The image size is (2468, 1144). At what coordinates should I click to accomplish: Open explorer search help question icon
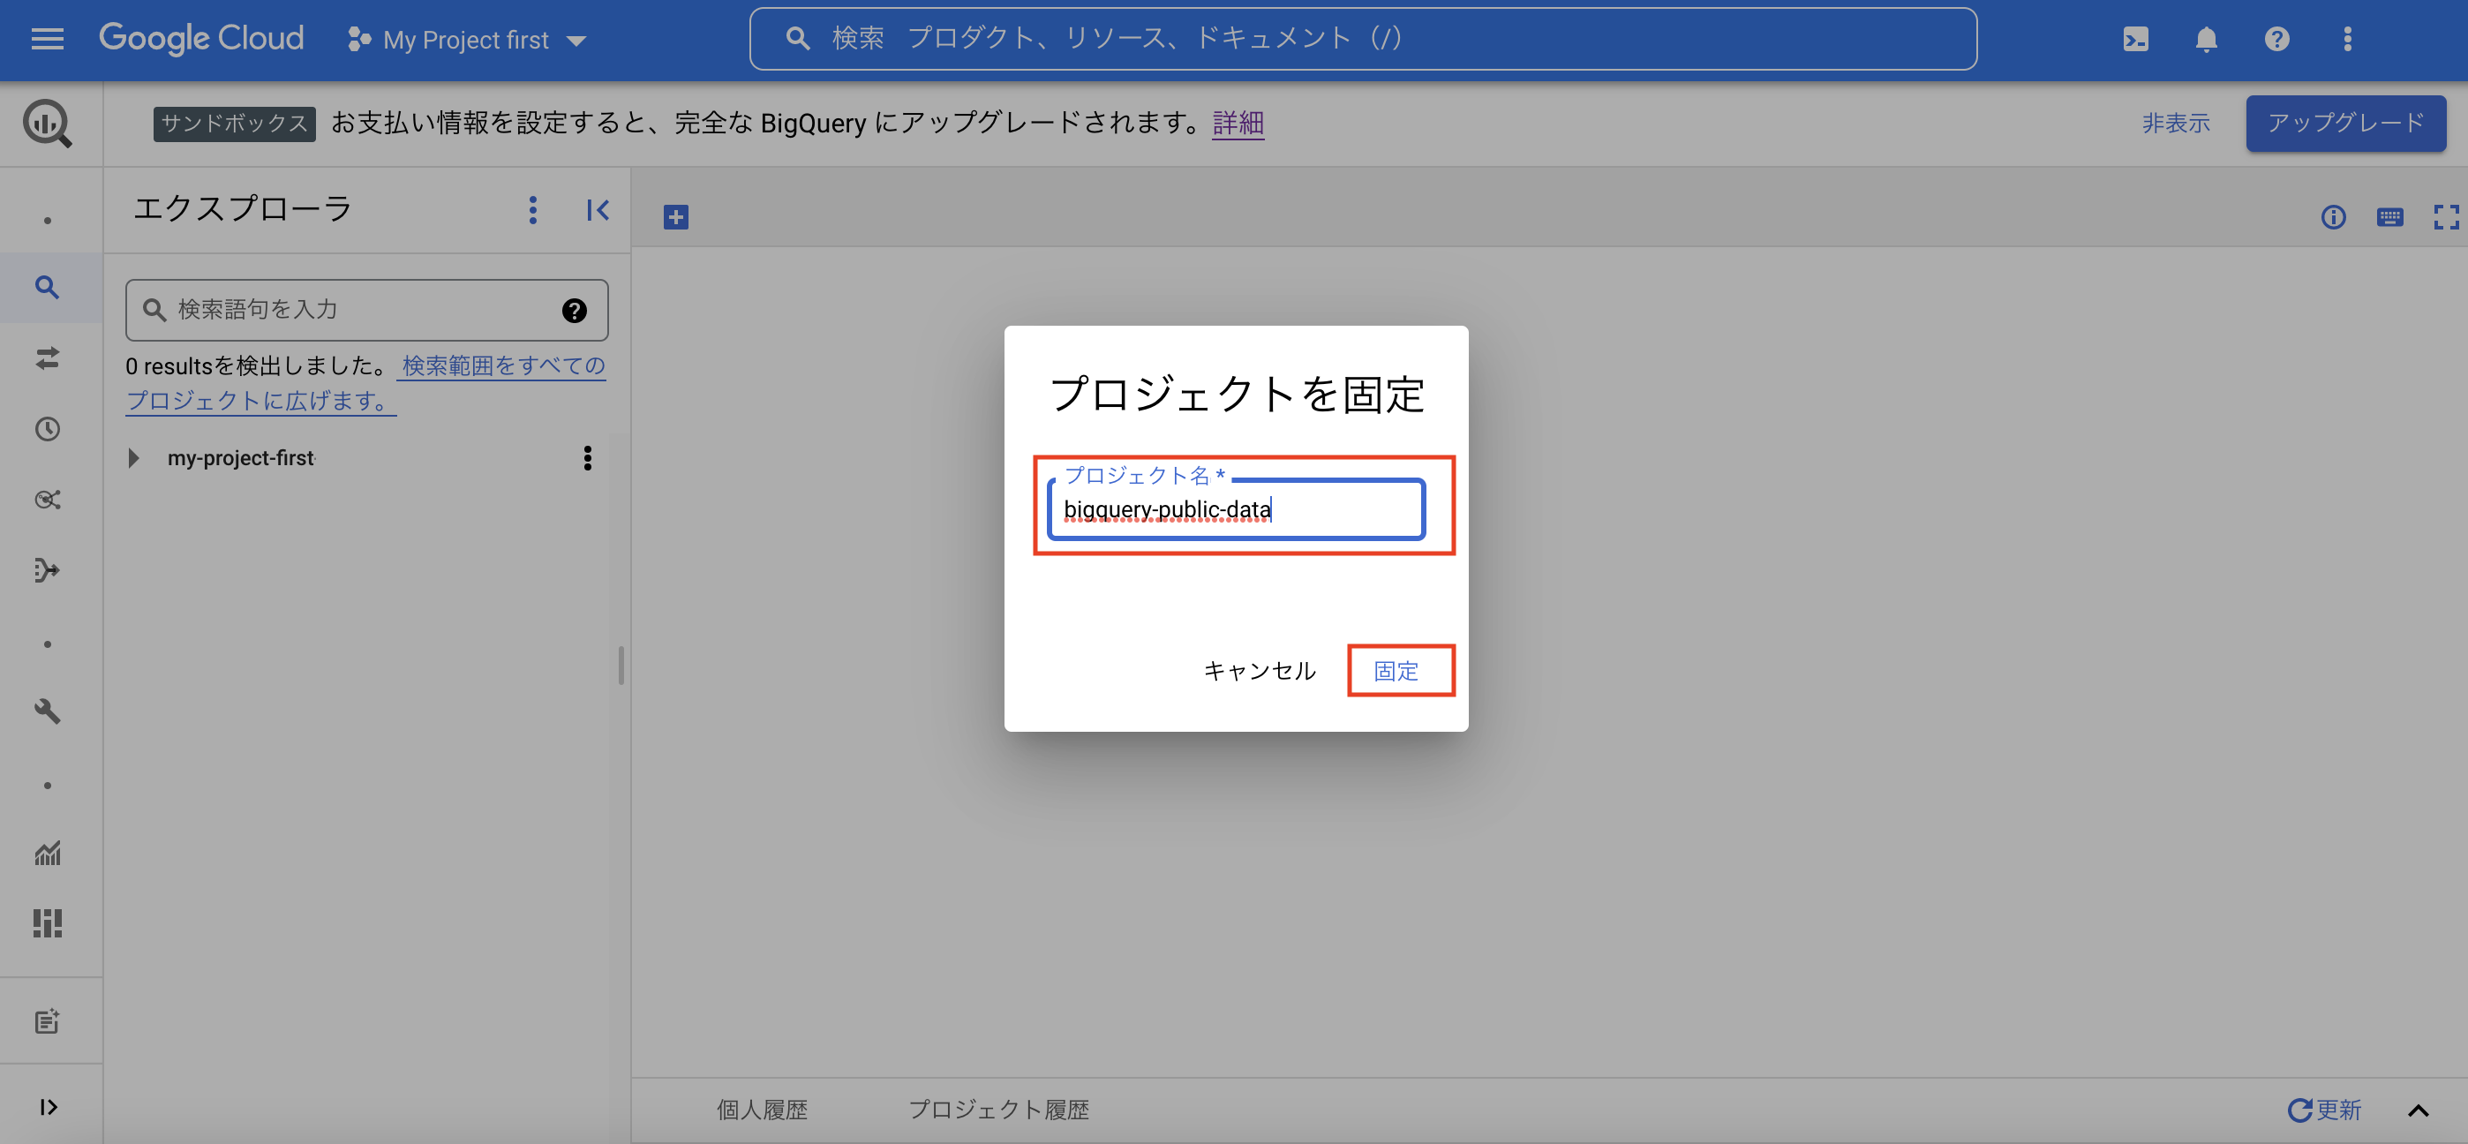click(x=574, y=311)
